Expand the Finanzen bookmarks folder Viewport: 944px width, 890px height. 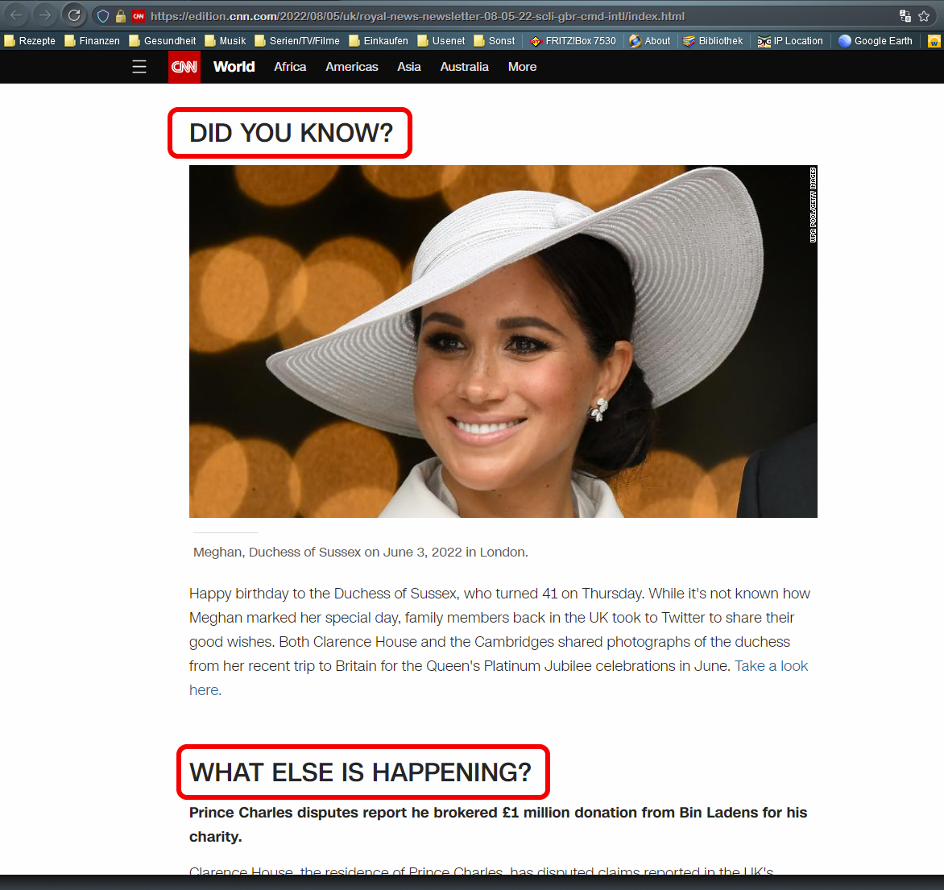coord(92,41)
